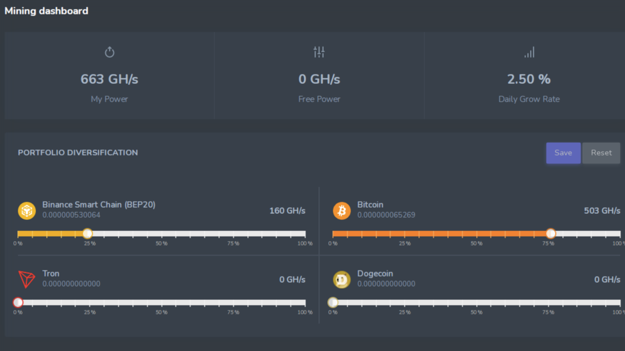Click the Bitcoin logo icon

tap(341, 210)
